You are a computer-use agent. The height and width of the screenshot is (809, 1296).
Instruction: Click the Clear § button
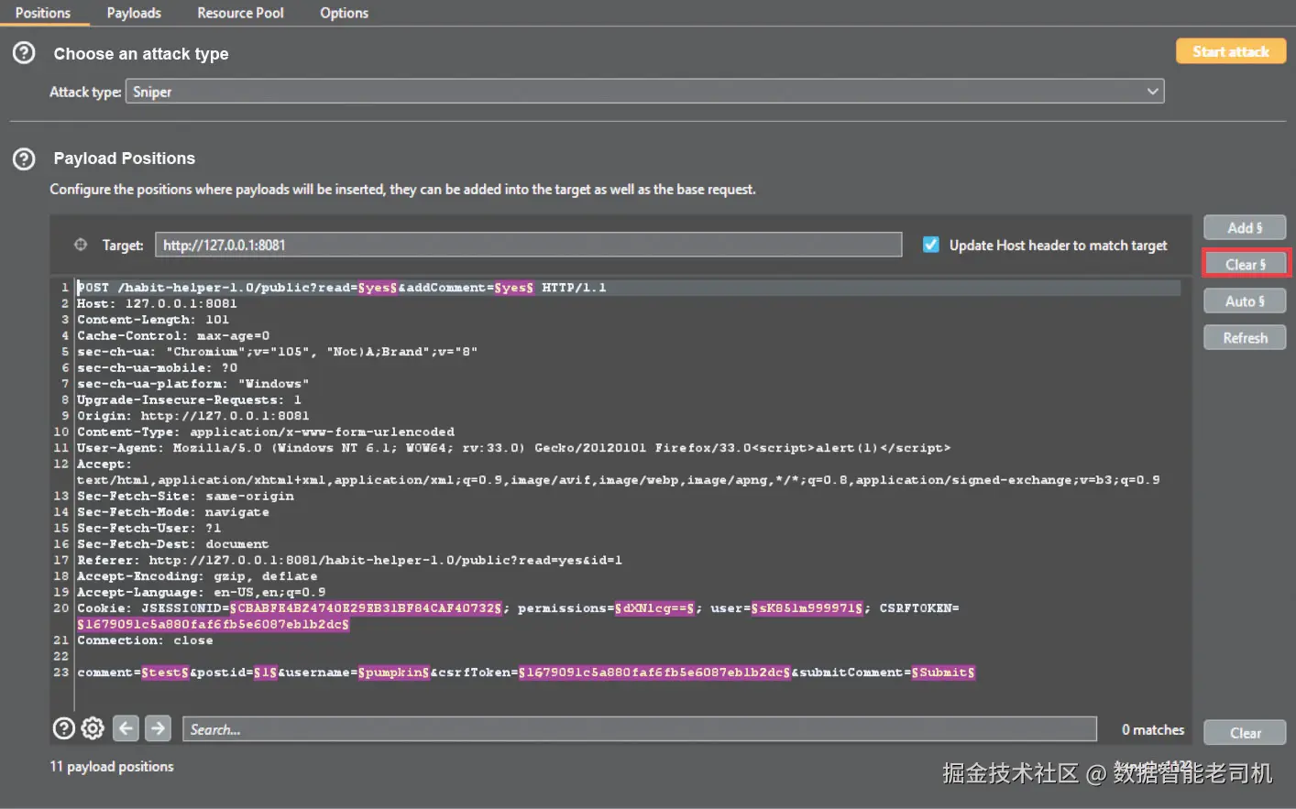pos(1246,264)
